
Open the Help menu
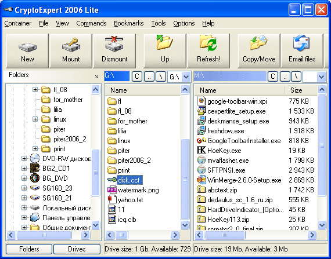(208, 23)
